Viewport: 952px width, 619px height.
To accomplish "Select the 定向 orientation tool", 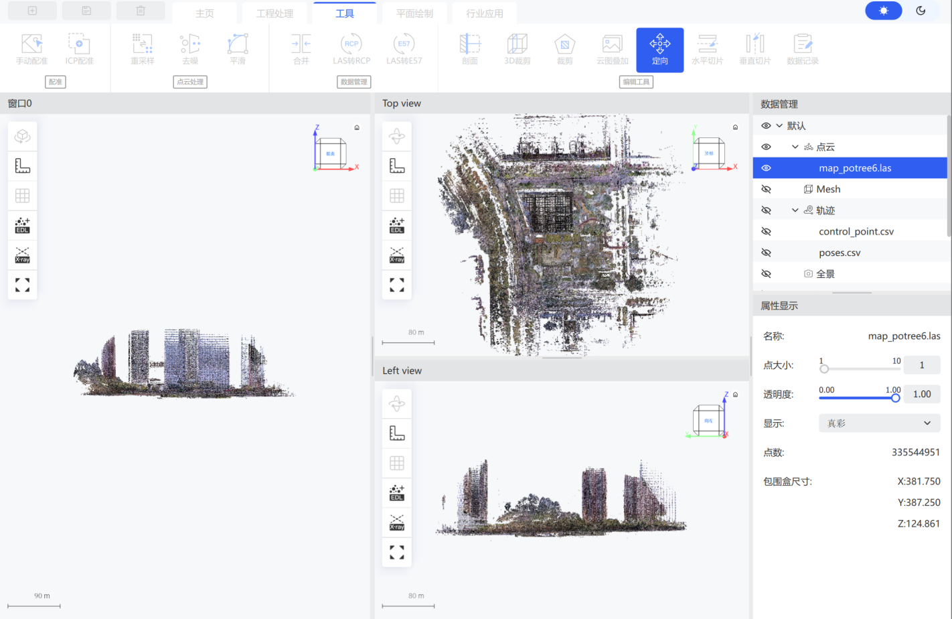I will point(659,50).
